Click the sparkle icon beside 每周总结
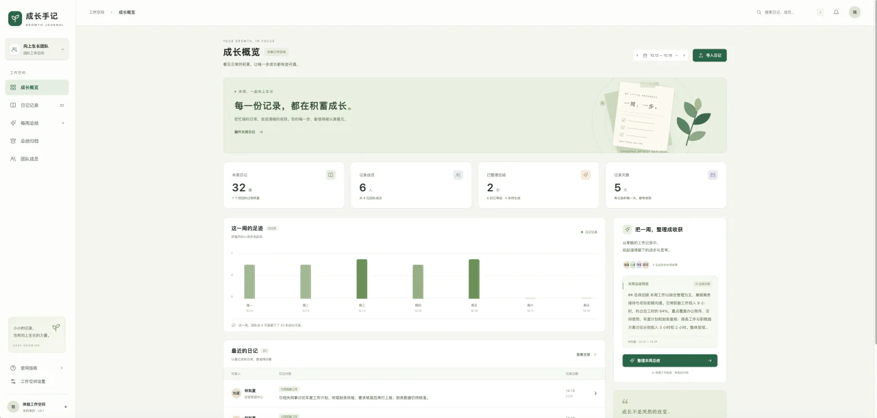The width and height of the screenshot is (877, 418). (x=13, y=123)
